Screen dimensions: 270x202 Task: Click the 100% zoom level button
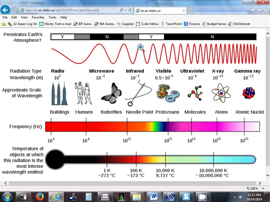[253, 189]
